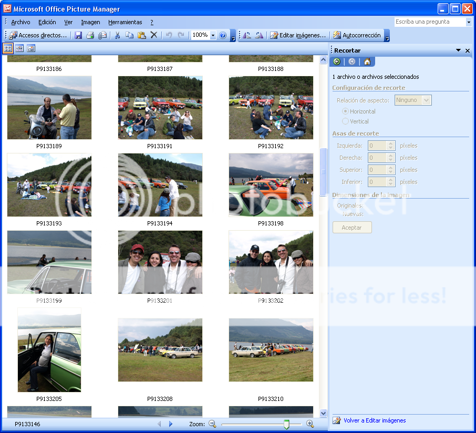The image size is (476, 433).
Task: Click the zoom in magnifier icon
Action: pyautogui.click(x=310, y=424)
